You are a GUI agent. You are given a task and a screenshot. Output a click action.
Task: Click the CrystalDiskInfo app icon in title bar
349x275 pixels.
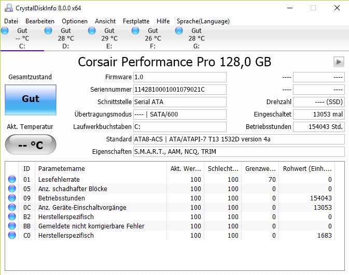click(x=9, y=8)
